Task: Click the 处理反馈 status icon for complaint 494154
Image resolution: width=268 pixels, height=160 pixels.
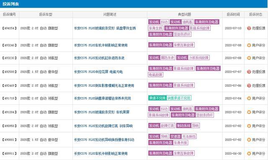Action: coord(249,28)
